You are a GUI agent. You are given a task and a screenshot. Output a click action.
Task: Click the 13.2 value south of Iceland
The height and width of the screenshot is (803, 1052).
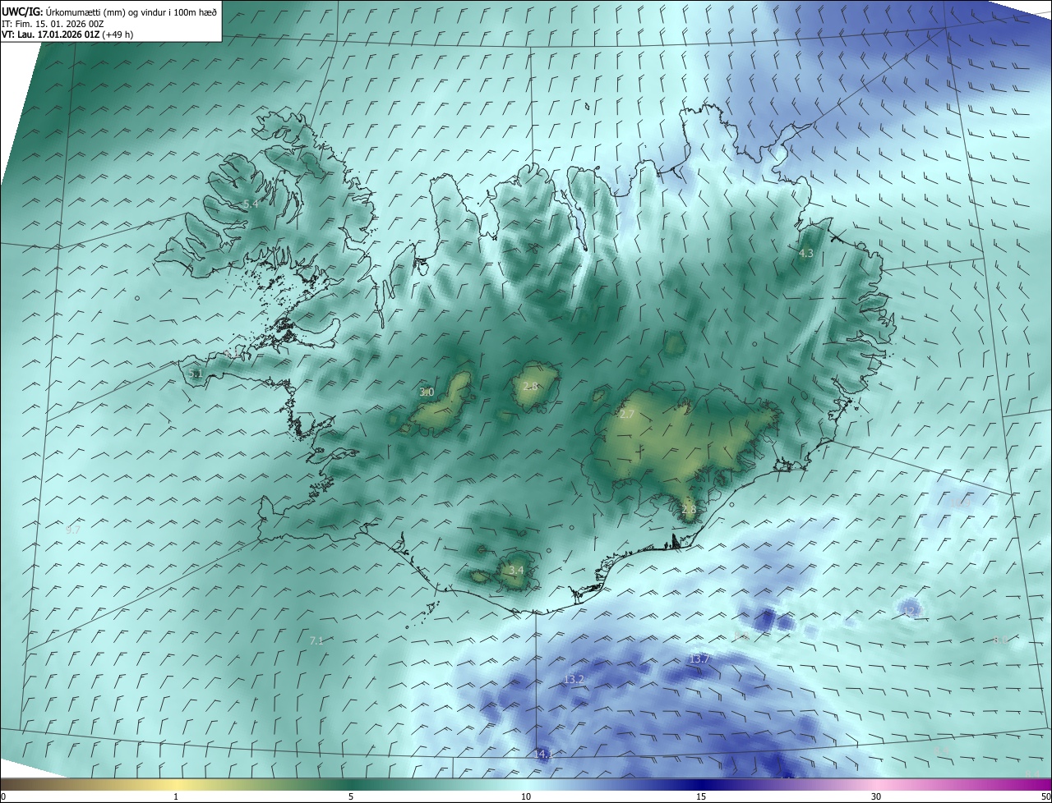(x=574, y=680)
